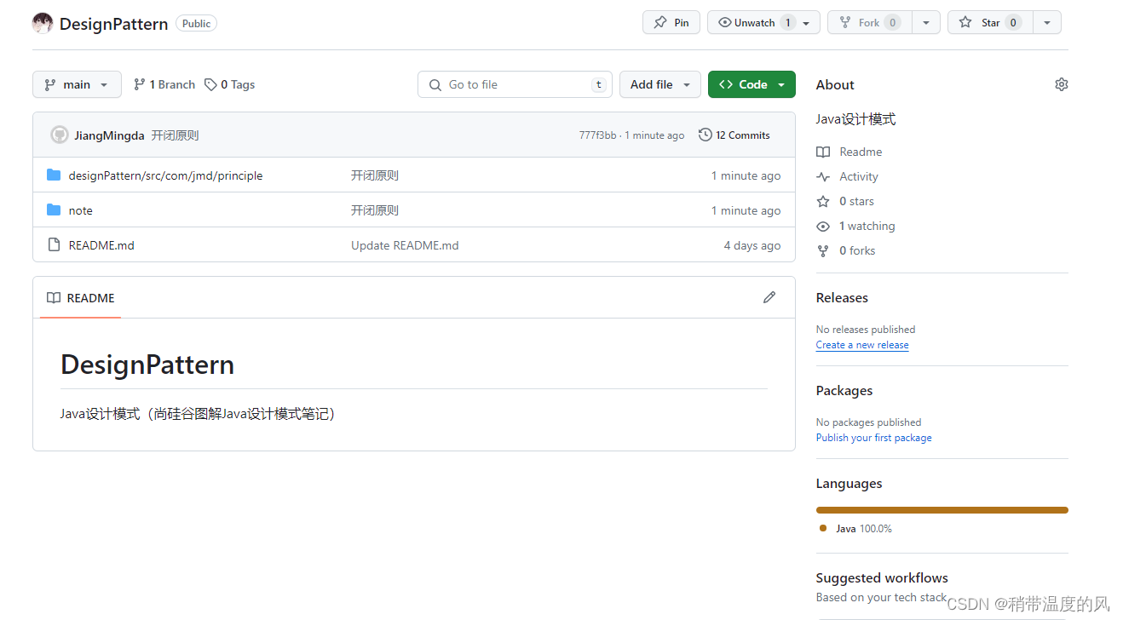Click the '4 days ago' timestamp
The image size is (1123, 620).
(752, 245)
